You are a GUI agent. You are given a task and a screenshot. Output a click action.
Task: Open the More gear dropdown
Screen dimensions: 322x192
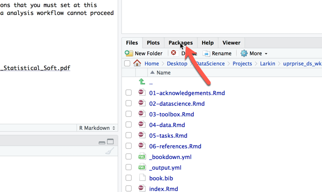pos(254,53)
